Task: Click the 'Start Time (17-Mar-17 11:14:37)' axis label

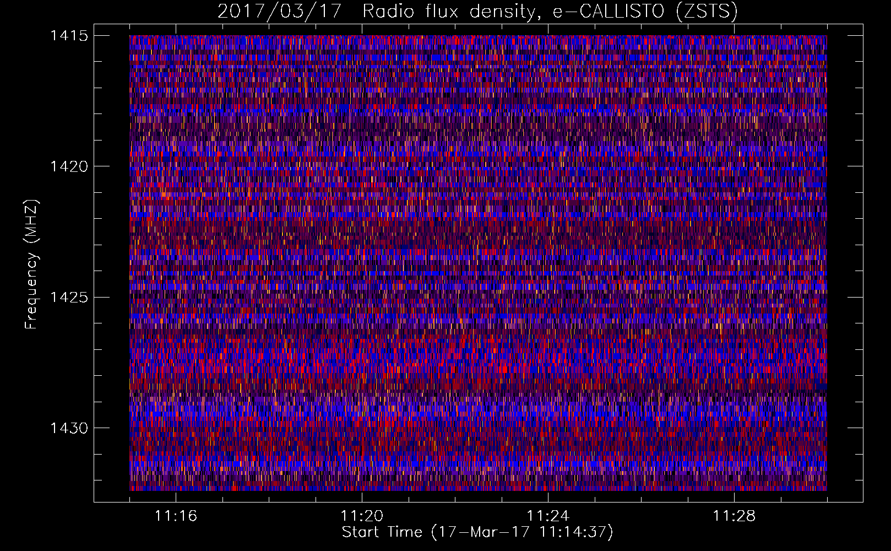Action: coord(477,532)
